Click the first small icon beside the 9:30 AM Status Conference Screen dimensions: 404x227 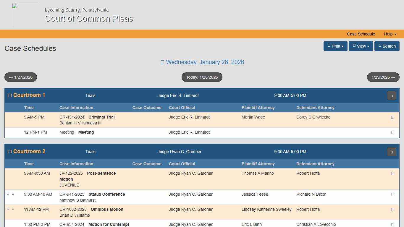click(x=8, y=193)
